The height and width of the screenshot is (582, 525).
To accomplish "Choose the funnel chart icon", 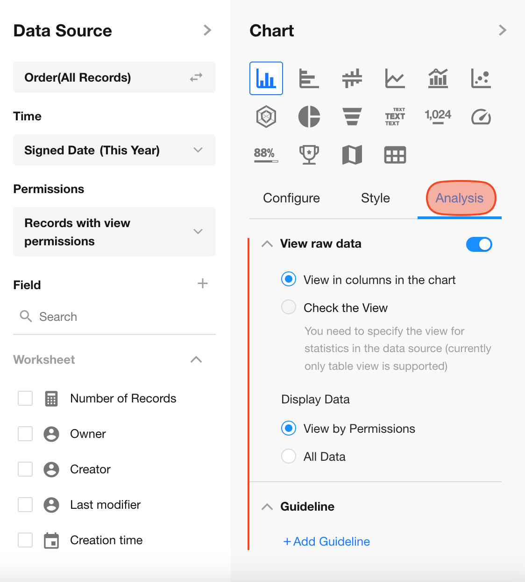I will pyautogui.click(x=352, y=116).
